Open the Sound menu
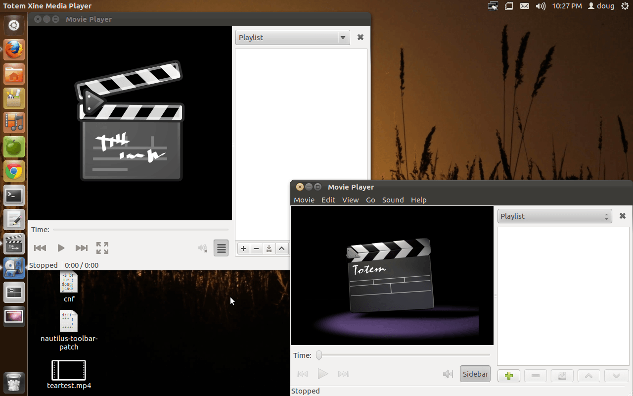The height and width of the screenshot is (396, 633). (393, 200)
